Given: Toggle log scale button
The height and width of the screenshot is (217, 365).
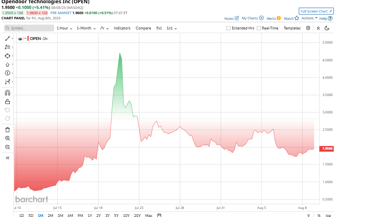Looking at the screenshot, I should coord(328,215).
